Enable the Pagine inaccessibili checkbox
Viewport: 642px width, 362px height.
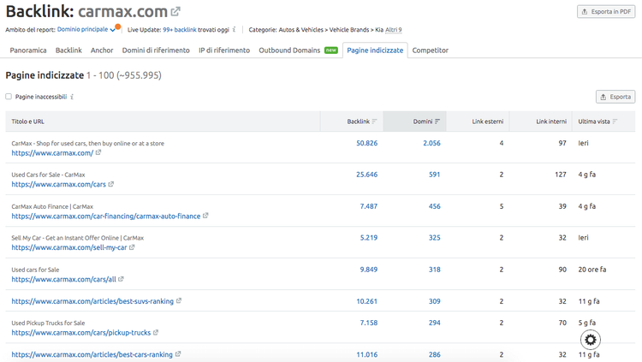coord(9,97)
